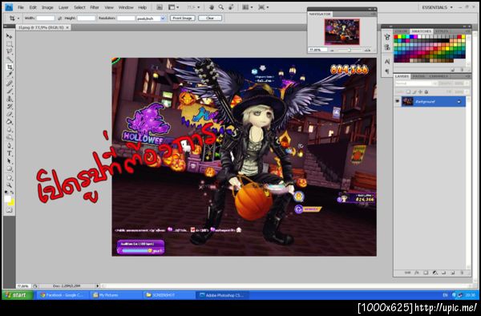Swap width and height values

[x=59, y=18]
